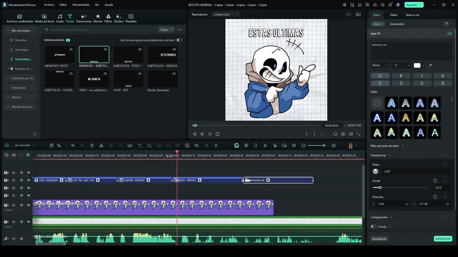Open the Archivo menu
458x257 pixels.
49,5
